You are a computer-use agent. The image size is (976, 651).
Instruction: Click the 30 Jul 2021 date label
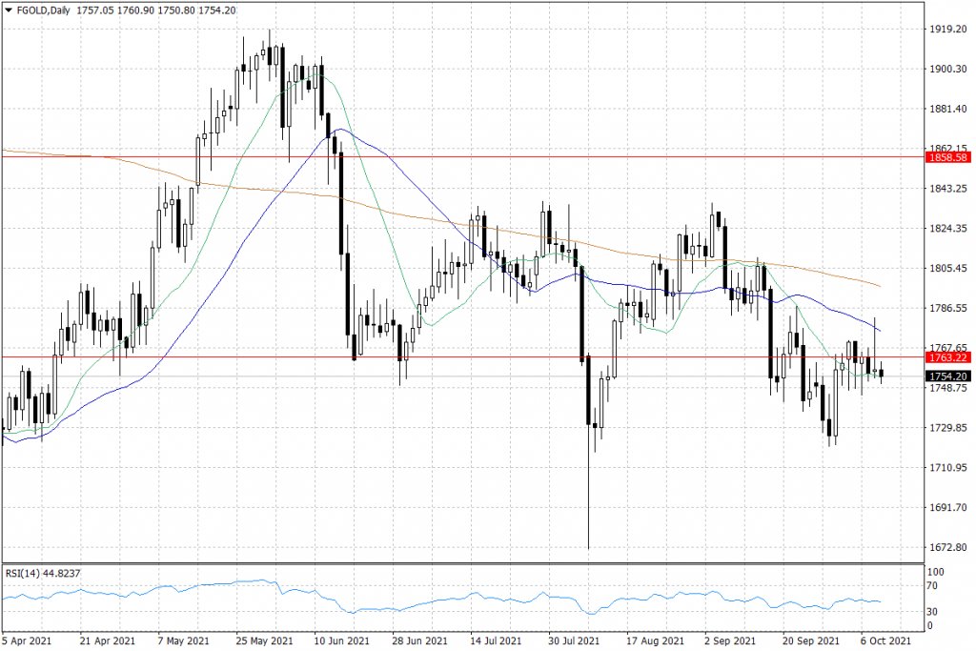pyautogui.click(x=573, y=641)
